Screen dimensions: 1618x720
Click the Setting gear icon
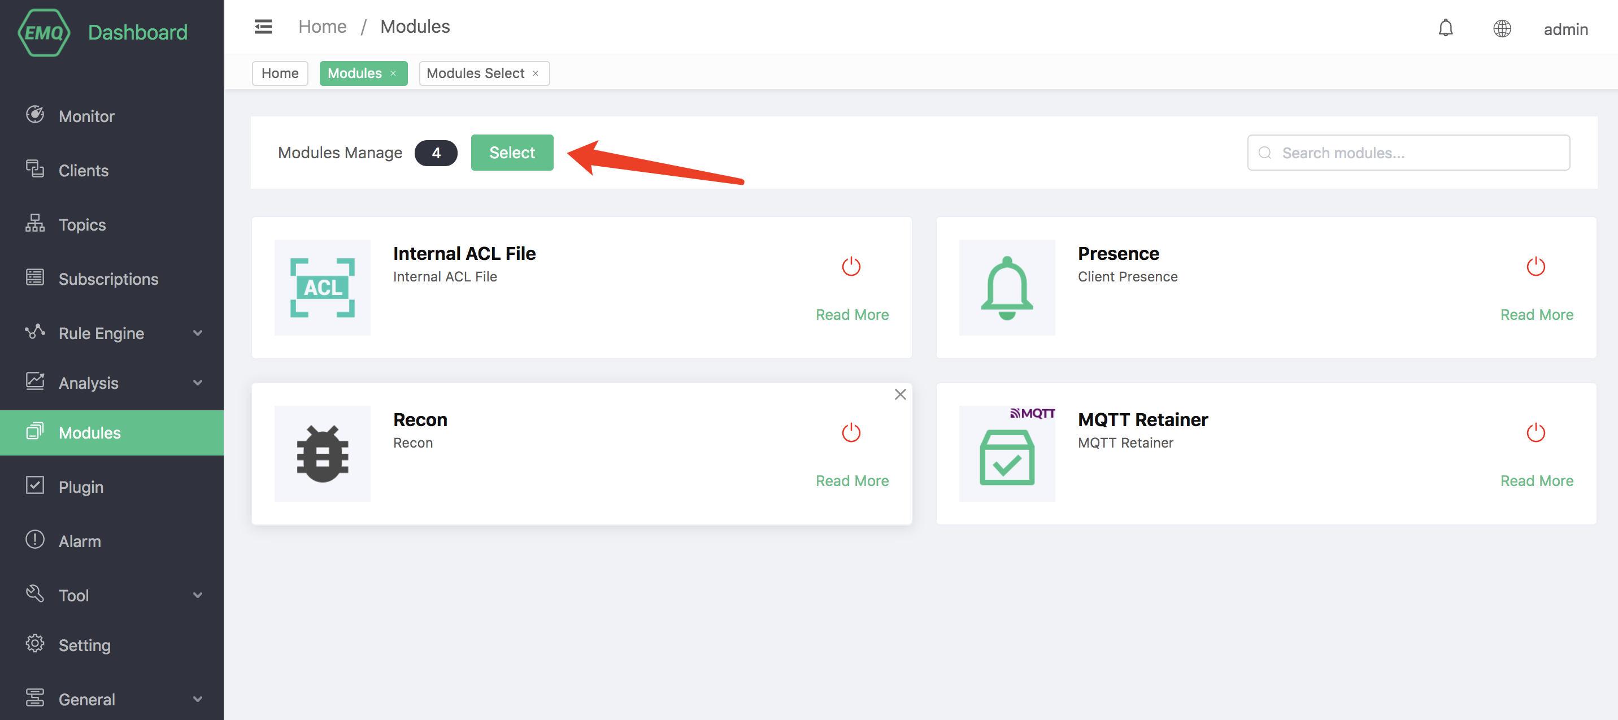pos(35,643)
